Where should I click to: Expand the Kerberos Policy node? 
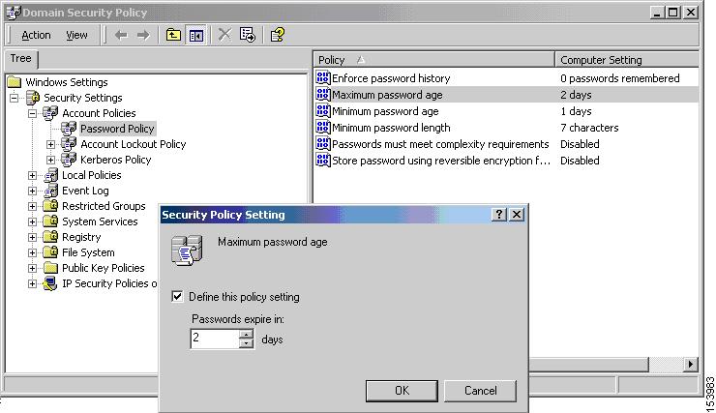coord(50,160)
